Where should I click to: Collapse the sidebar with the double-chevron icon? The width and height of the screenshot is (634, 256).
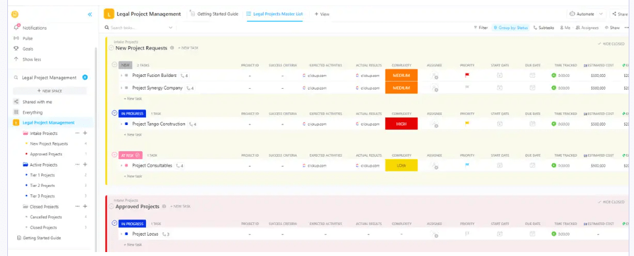tap(90, 14)
